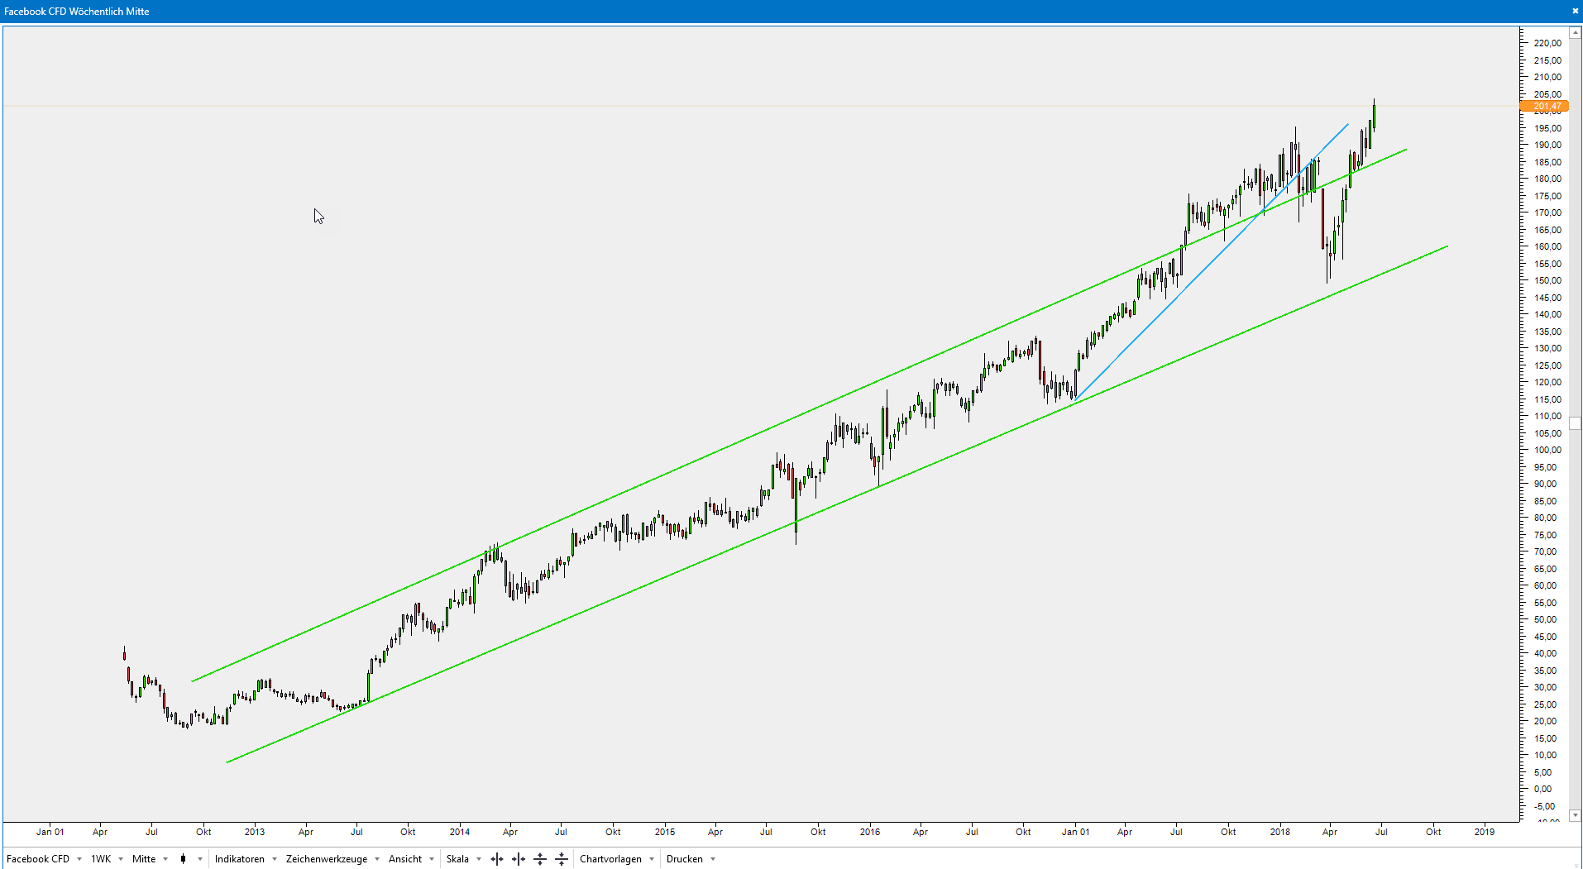Select the lower green channel line
The width and height of the screenshot is (1583, 869).
[x=837, y=504]
